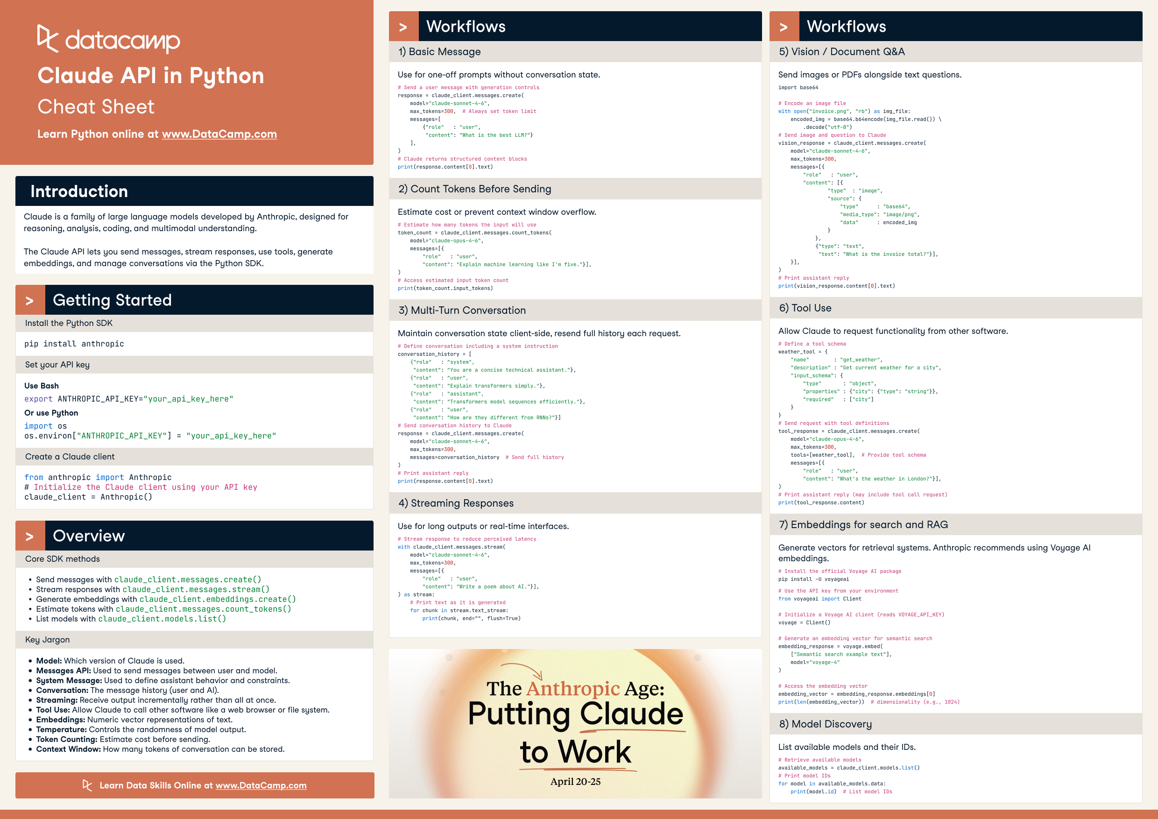The height and width of the screenshot is (819, 1158).
Task: Click 'messages=conversation_history' code line
Action: coord(454,458)
